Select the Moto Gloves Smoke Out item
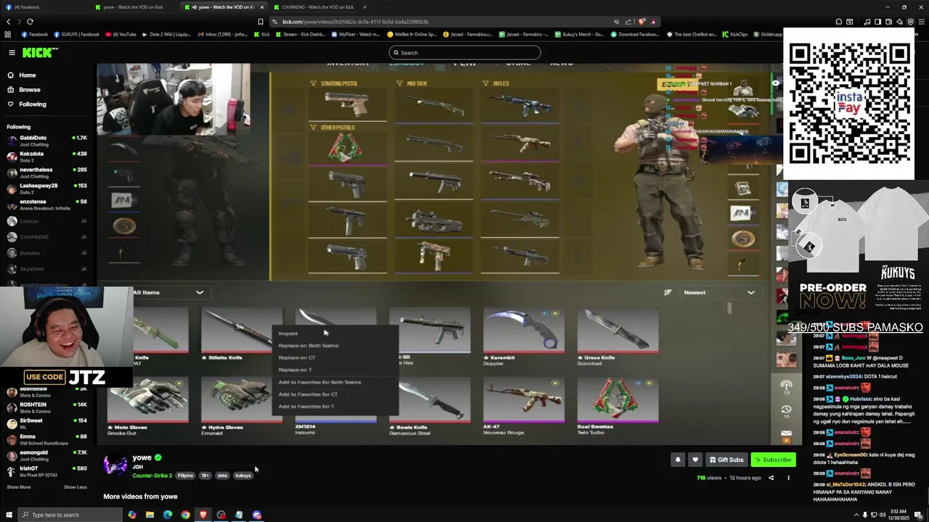This screenshot has width=929, height=522. tap(148, 405)
